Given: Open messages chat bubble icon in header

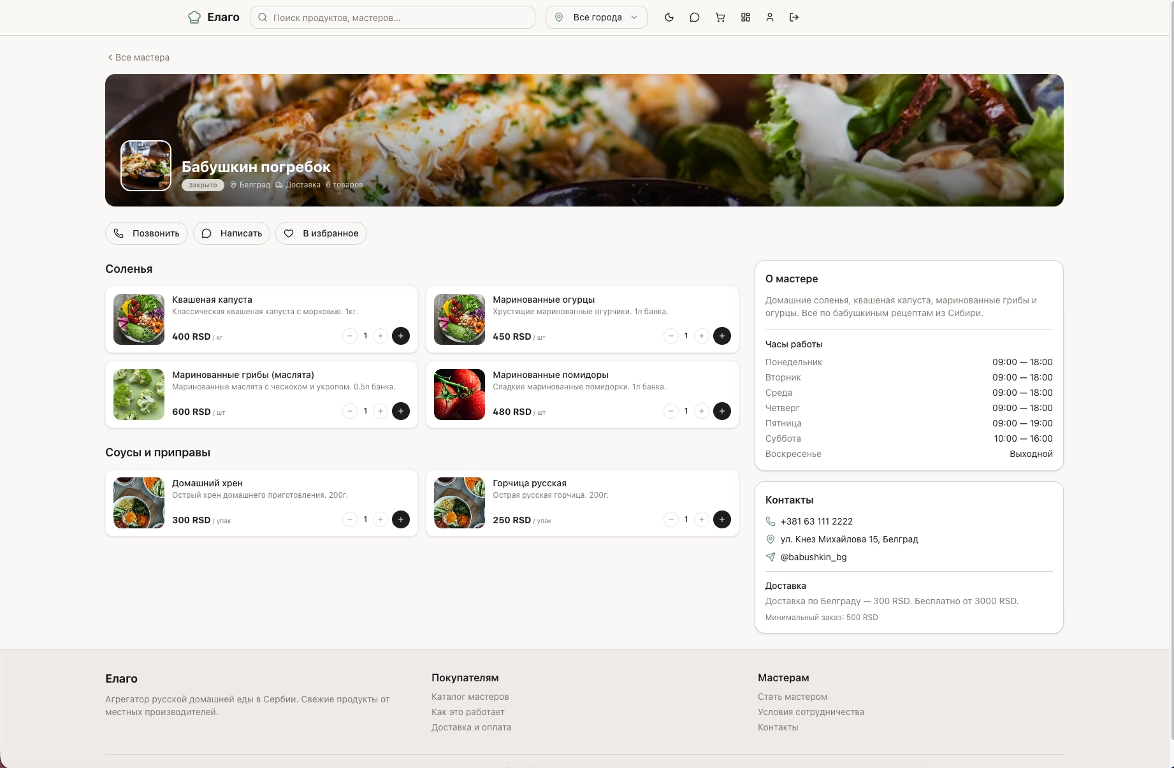Looking at the screenshot, I should click(x=695, y=17).
